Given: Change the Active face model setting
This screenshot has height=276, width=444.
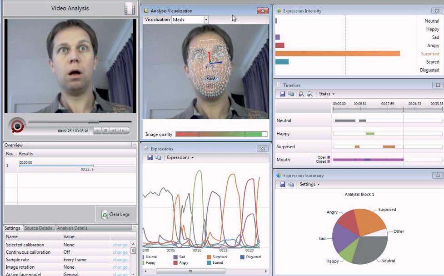Looking at the screenshot, I should coord(120,274).
